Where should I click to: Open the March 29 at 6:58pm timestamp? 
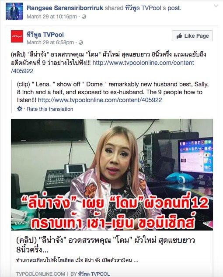click(x=50, y=43)
